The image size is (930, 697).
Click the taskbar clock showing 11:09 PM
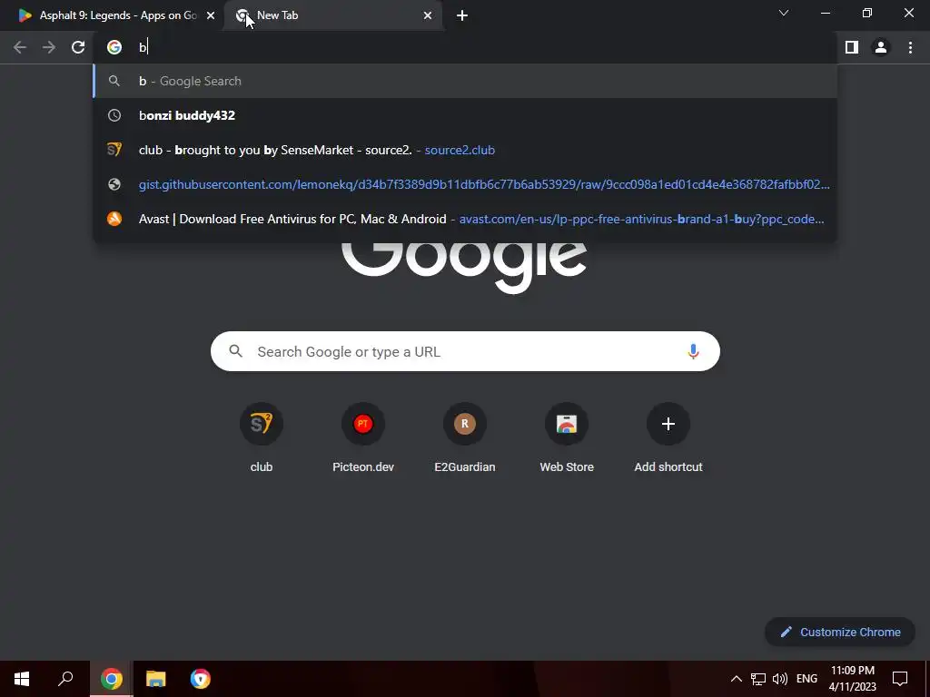point(852,679)
